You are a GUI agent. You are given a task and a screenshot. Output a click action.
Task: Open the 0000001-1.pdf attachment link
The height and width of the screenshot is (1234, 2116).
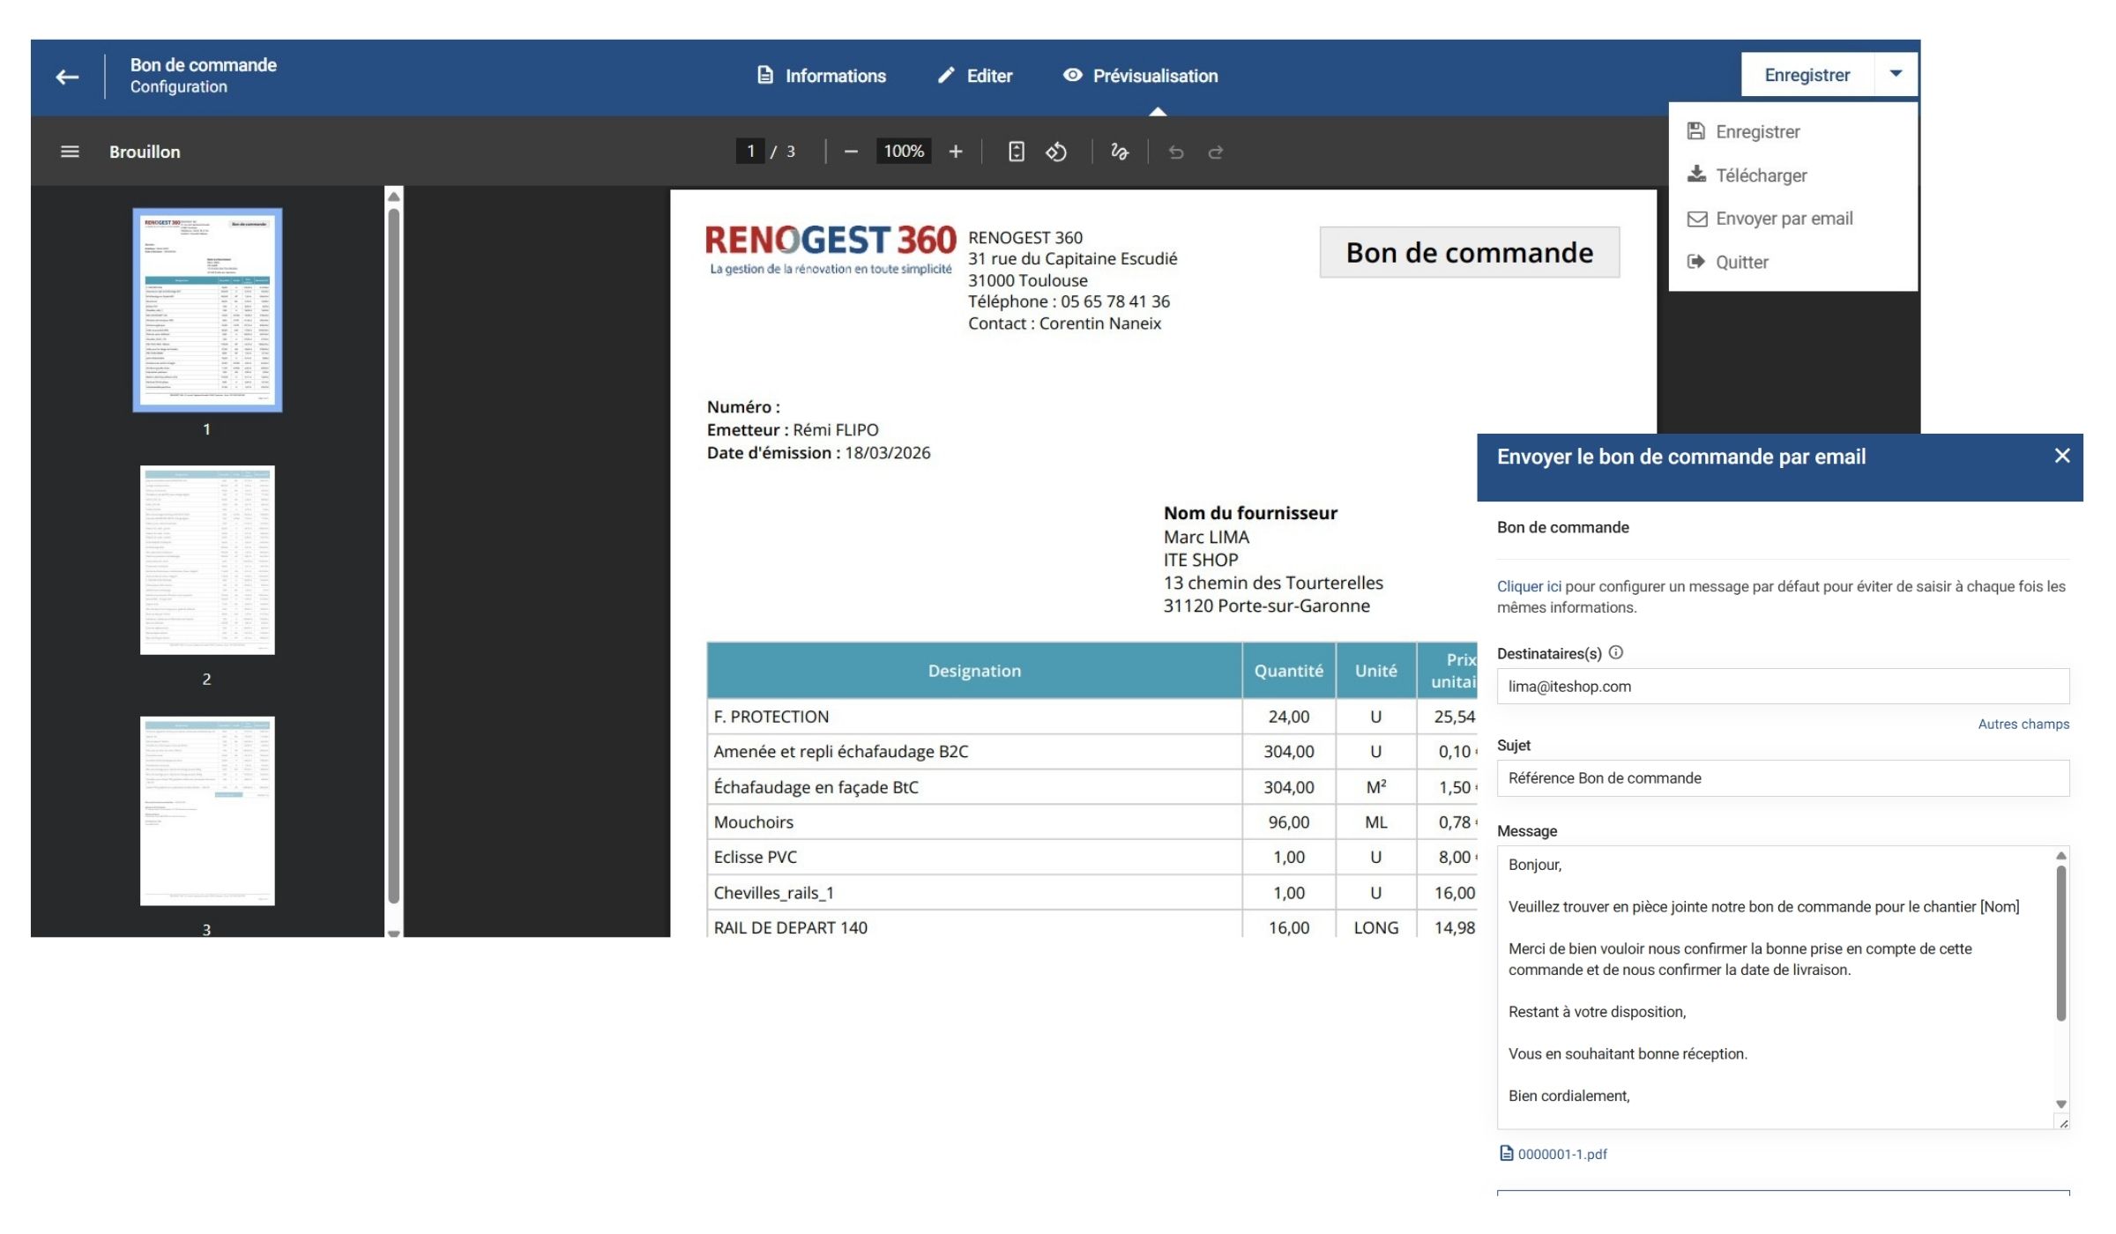(x=1561, y=1154)
